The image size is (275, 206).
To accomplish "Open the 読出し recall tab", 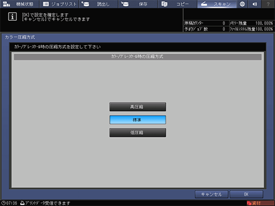I will click(98, 4).
